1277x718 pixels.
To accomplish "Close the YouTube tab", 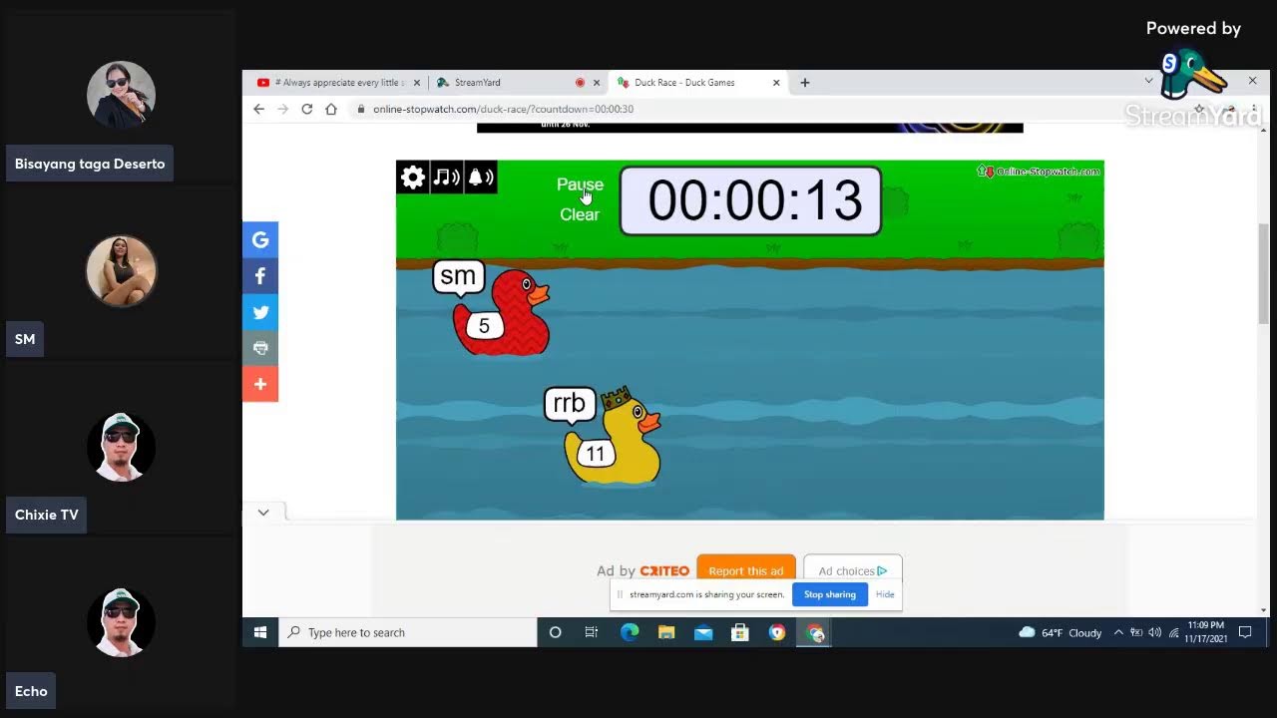I will [x=417, y=83].
